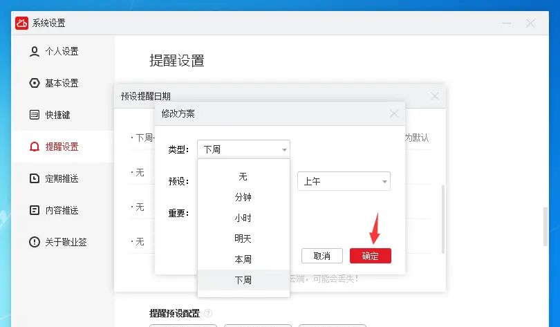Click the 取消 button
The image size is (560, 327).
click(321, 256)
